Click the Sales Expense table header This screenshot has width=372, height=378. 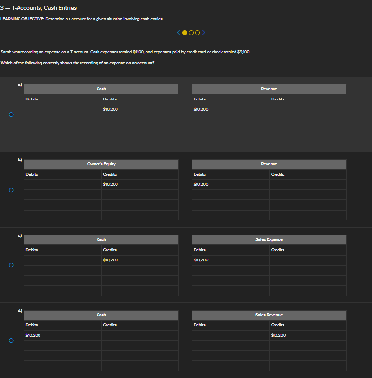pos(269,239)
